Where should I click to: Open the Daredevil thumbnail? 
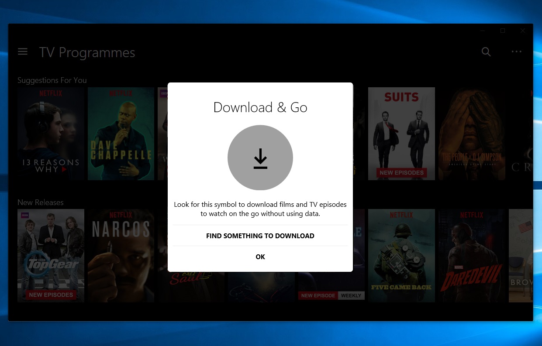[472, 256]
